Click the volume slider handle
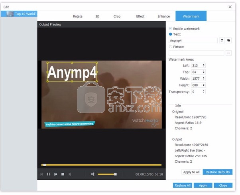The width and height of the screenshot is (240, 195). 115,174
